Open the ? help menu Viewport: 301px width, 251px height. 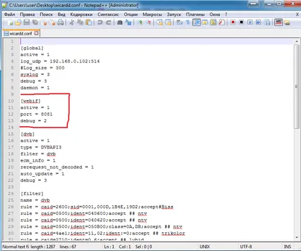(x=226, y=15)
